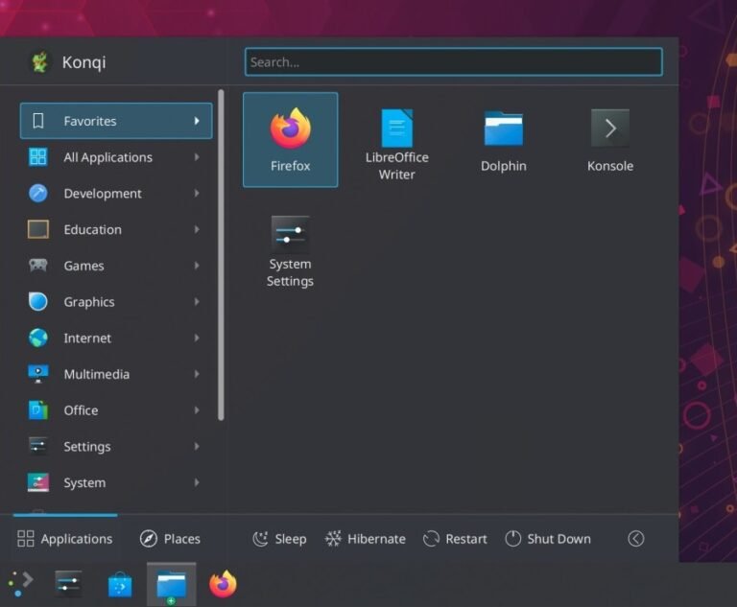737x607 pixels.
Task: Expand the Internet submenu arrow
Action: [197, 338]
